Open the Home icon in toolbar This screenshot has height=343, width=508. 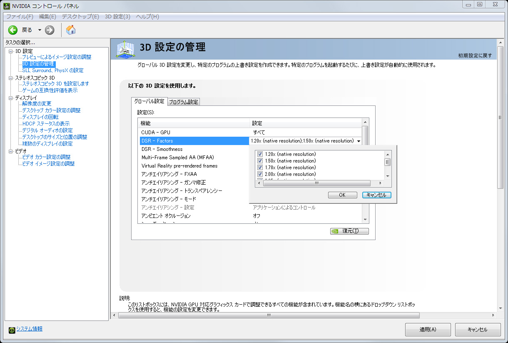tap(71, 30)
